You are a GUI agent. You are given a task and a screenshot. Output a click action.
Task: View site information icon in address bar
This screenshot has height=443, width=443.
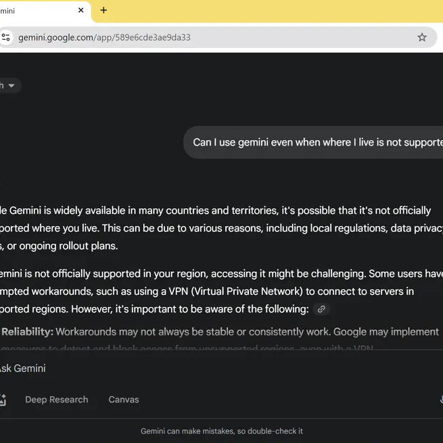point(5,37)
